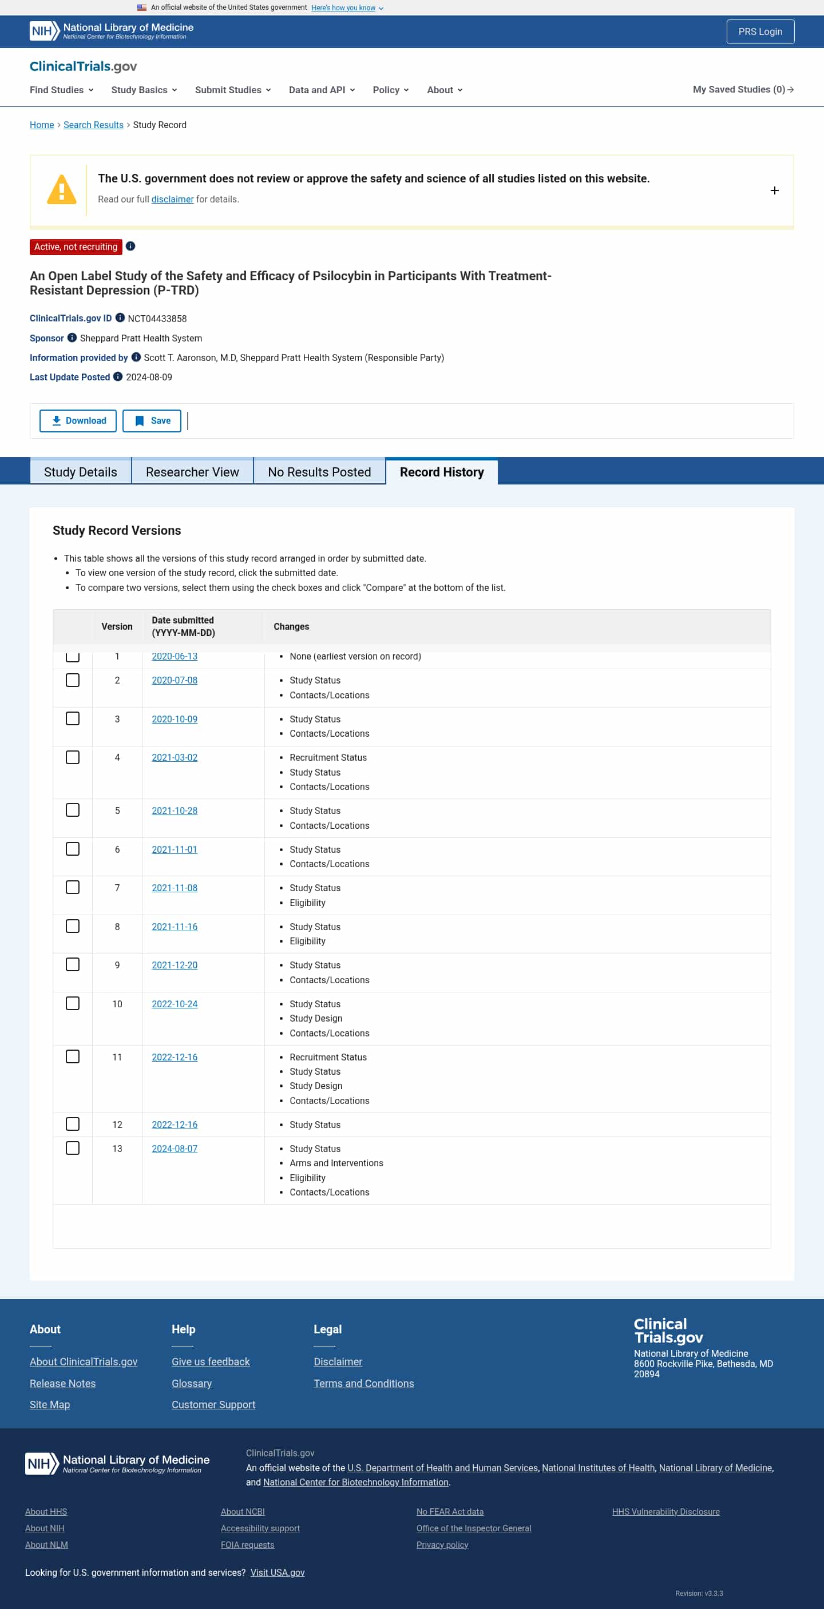The image size is (824, 1609).
Task: Check the box for version 5
Action: (x=73, y=810)
